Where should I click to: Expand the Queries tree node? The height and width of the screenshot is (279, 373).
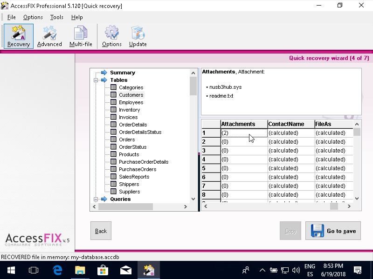point(96,199)
